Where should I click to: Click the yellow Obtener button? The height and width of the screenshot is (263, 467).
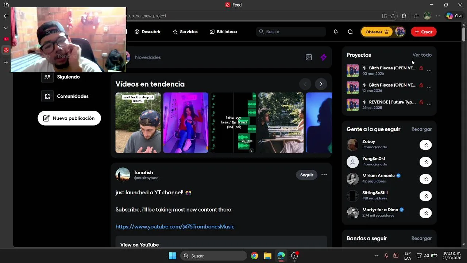point(377,32)
